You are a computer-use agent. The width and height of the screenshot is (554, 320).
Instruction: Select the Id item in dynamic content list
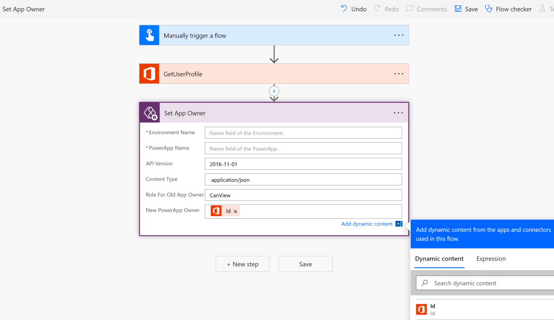(x=433, y=309)
